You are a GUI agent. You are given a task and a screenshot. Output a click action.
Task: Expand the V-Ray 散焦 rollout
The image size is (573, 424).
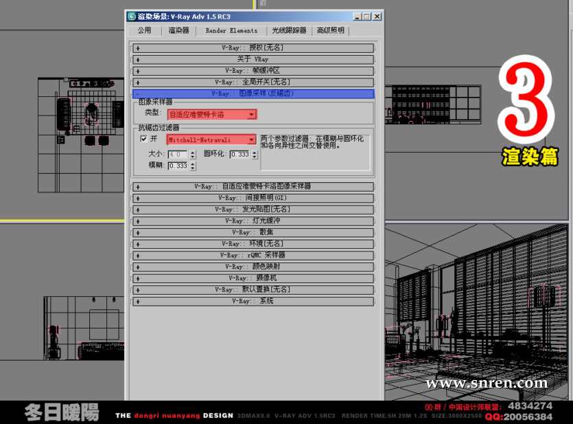click(x=253, y=232)
